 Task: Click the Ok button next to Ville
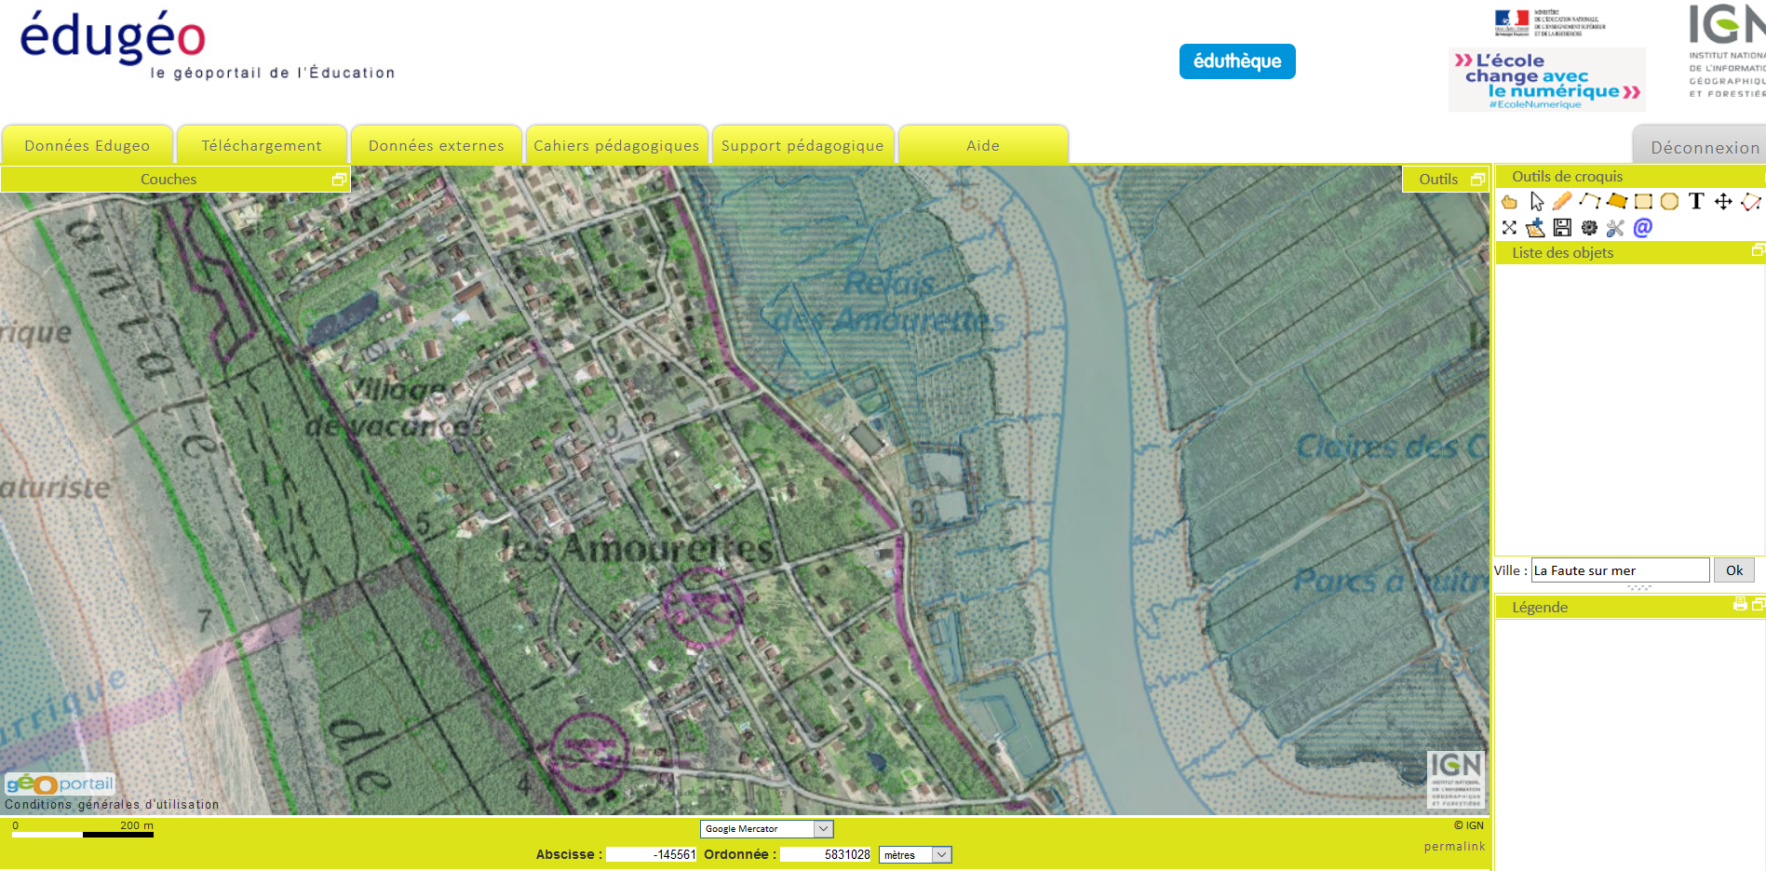(x=1733, y=570)
